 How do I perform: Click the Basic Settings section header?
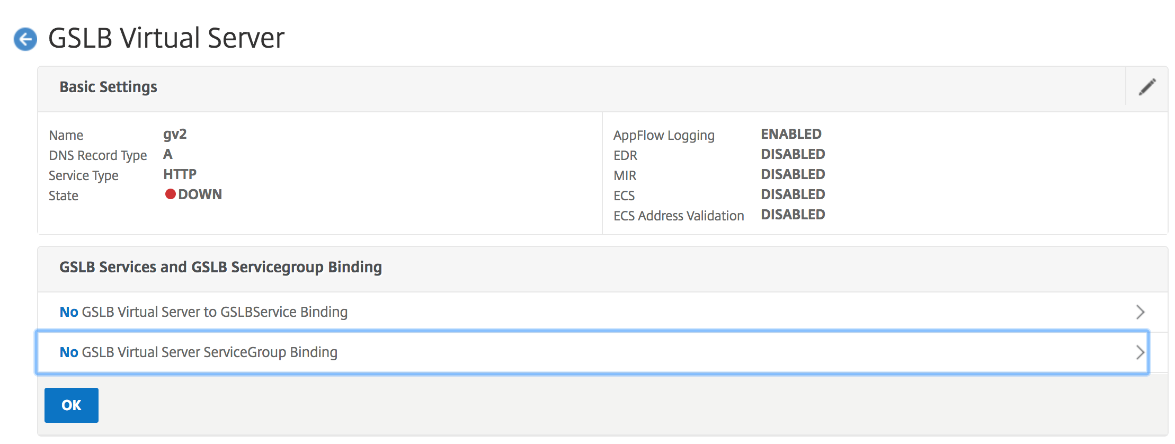click(108, 87)
